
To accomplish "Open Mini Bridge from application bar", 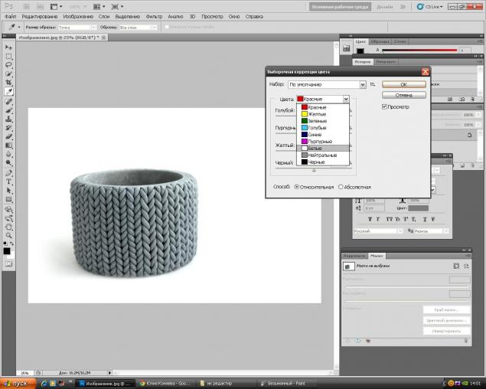I will 41,7.
